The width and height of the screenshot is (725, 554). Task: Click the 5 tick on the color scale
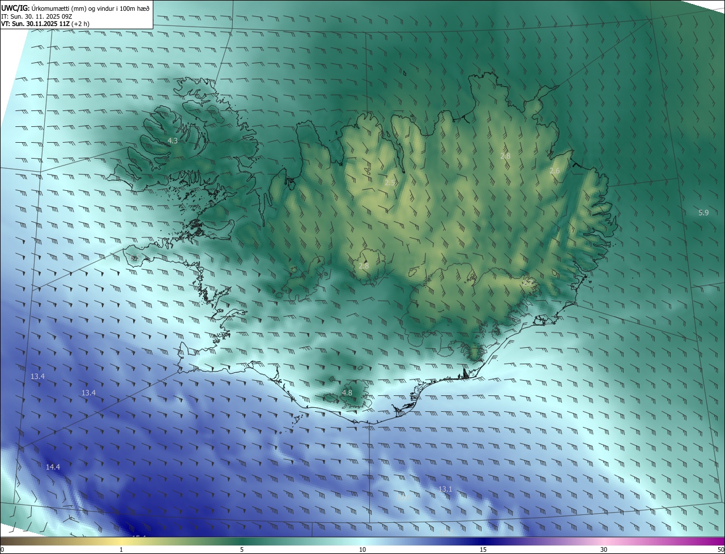click(x=242, y=549)
